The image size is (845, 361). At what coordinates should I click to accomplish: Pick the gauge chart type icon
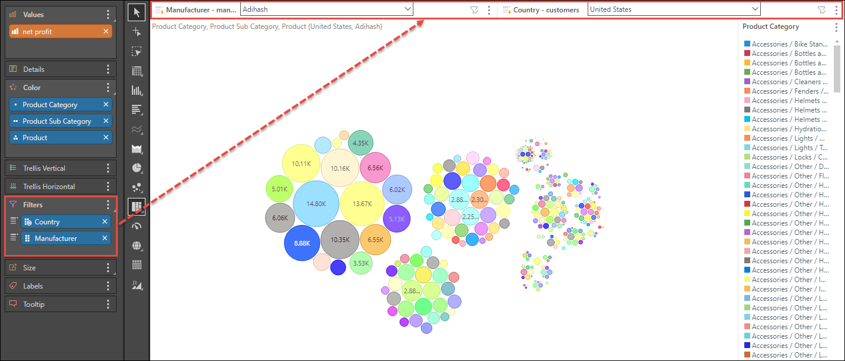pyautogui.click(x=137, y=226)
